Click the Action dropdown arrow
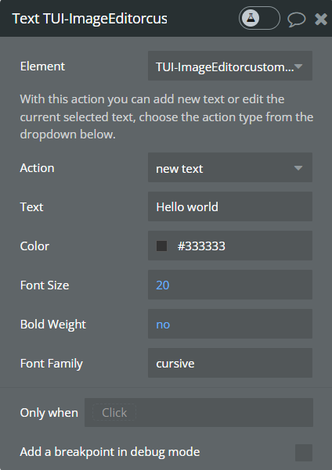Screen dimensions: 332x470 point(298,168)
